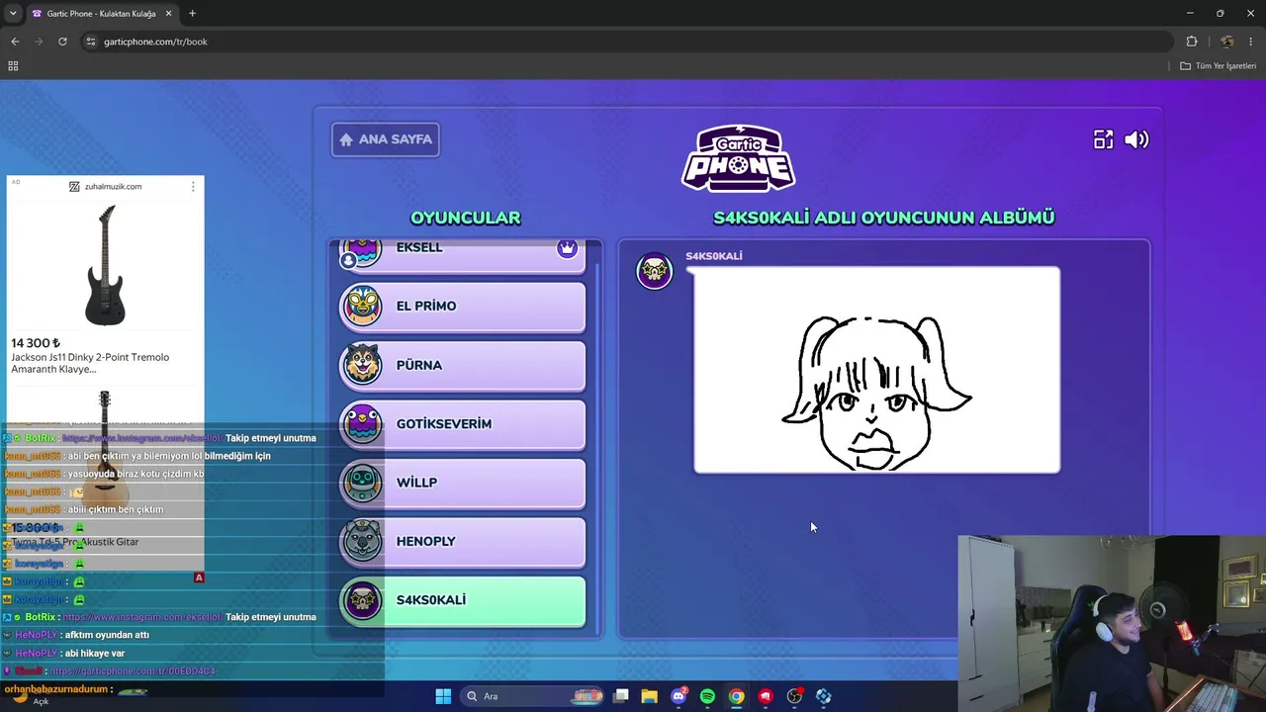Click the taskbar search box labeled Ara

pyautogui.click(x=534, y=696)
